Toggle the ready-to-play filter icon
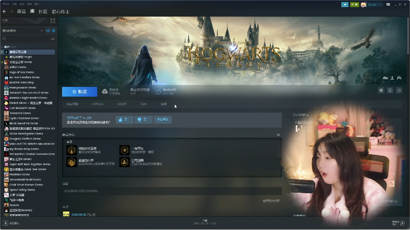Viewport: 410px width, 230px height. click(x=54, y=31)
